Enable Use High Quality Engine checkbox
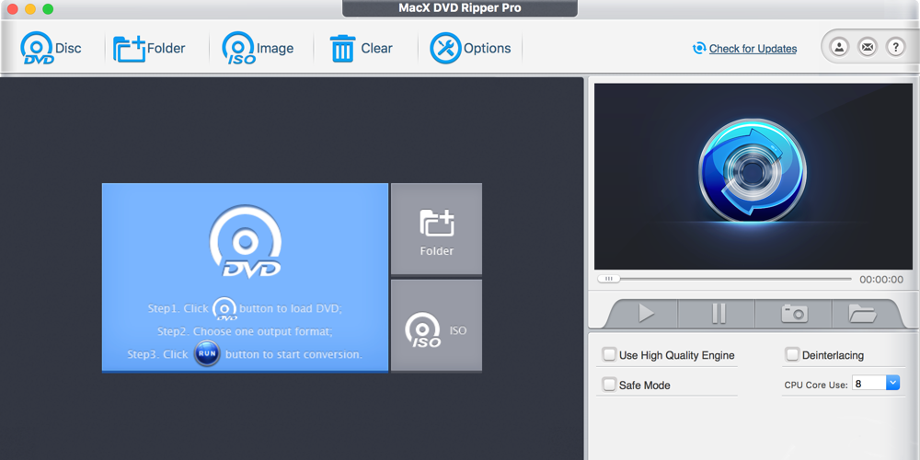This screenshot has width=920, height=460. pyautogui.click(x=609, y=354)
